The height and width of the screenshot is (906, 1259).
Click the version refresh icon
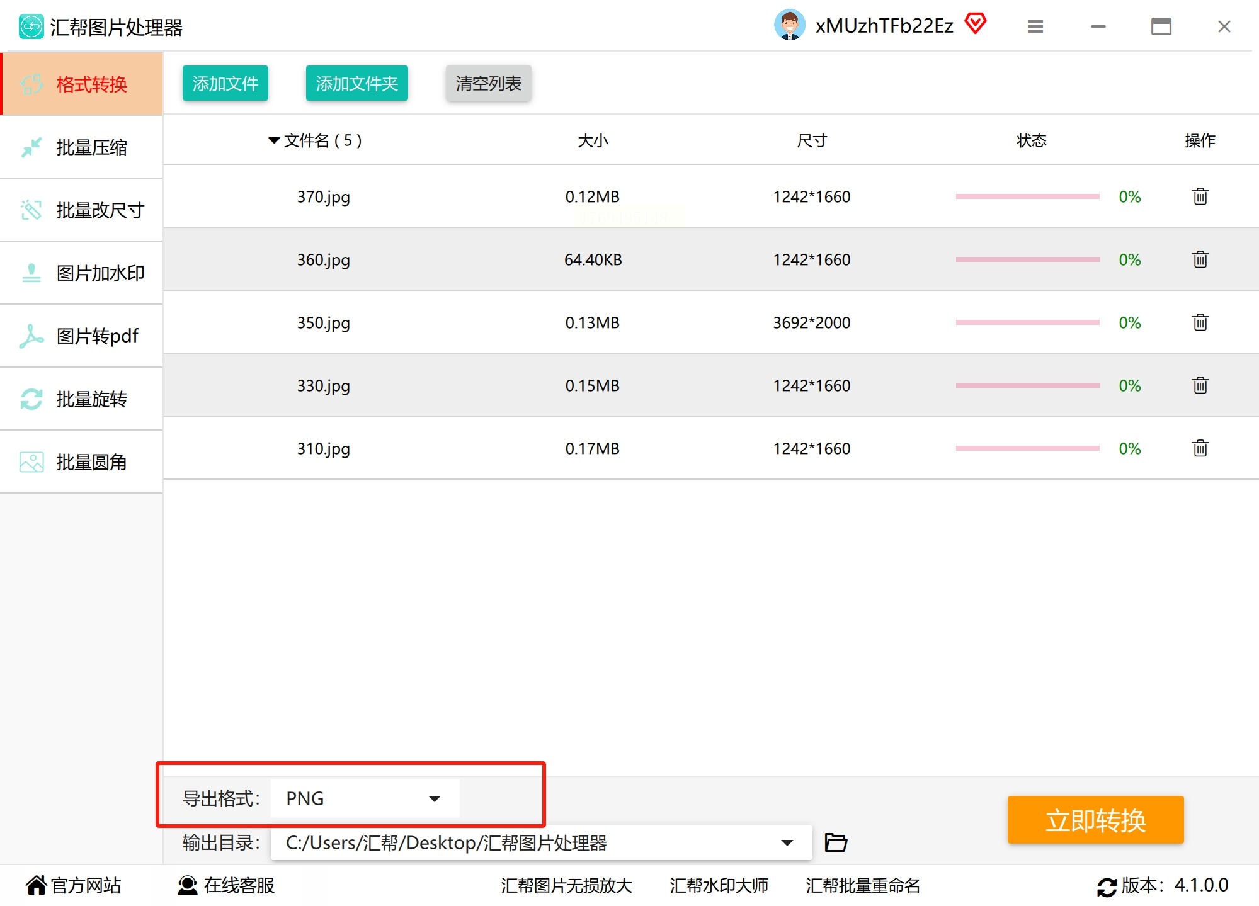point(1107,886)
